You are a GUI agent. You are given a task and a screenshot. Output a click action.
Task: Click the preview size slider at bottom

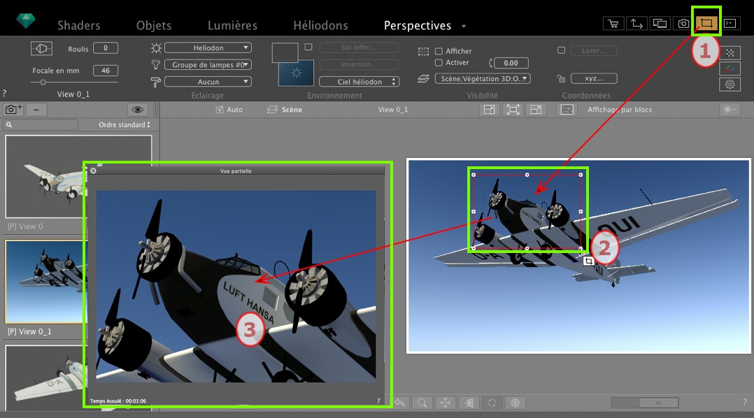pyautogui.click(x=645, y=403)
